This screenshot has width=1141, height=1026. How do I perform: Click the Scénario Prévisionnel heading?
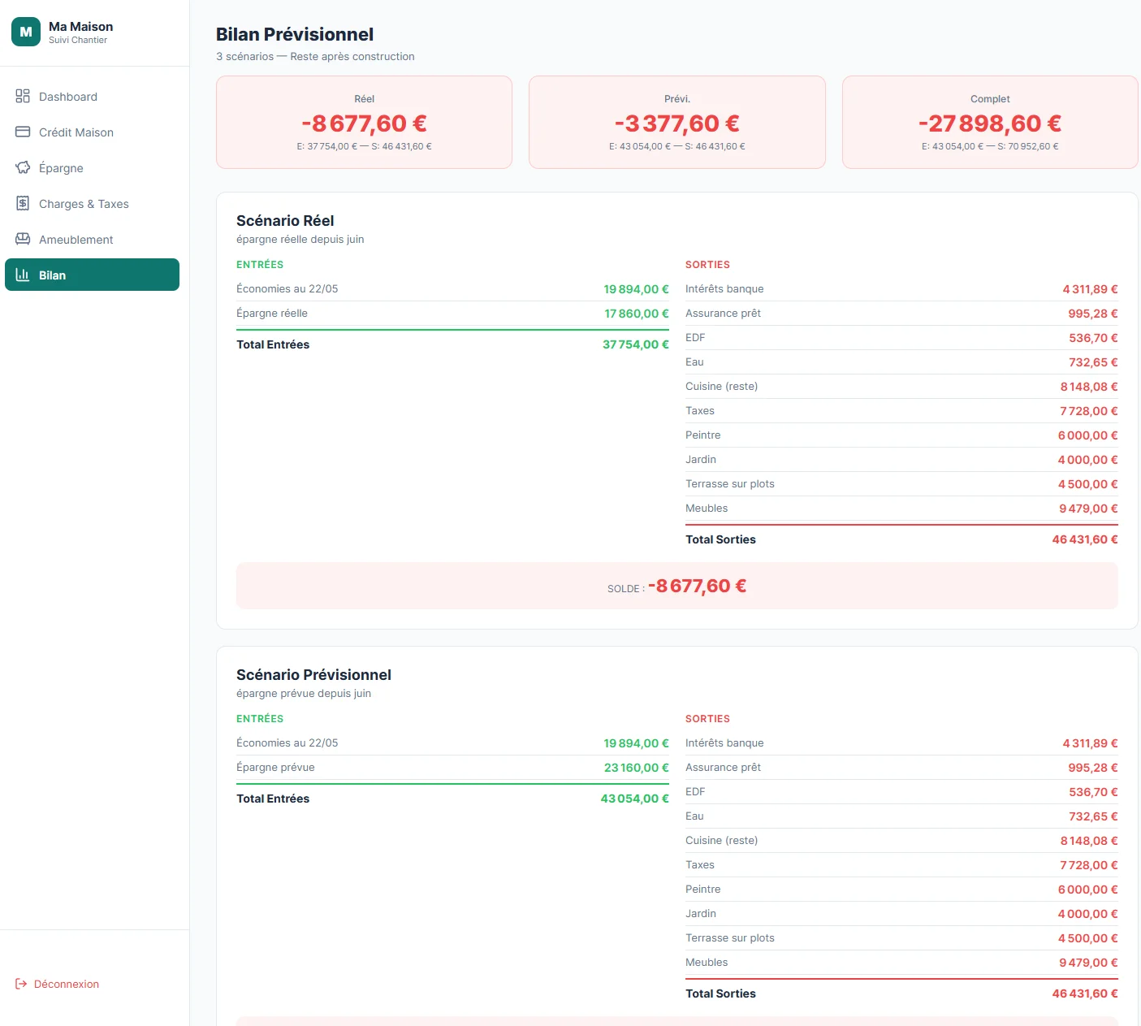tap(313, 675)
